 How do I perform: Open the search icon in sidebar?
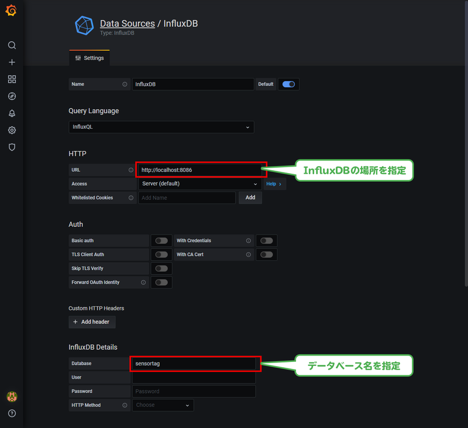coord(12,46)
